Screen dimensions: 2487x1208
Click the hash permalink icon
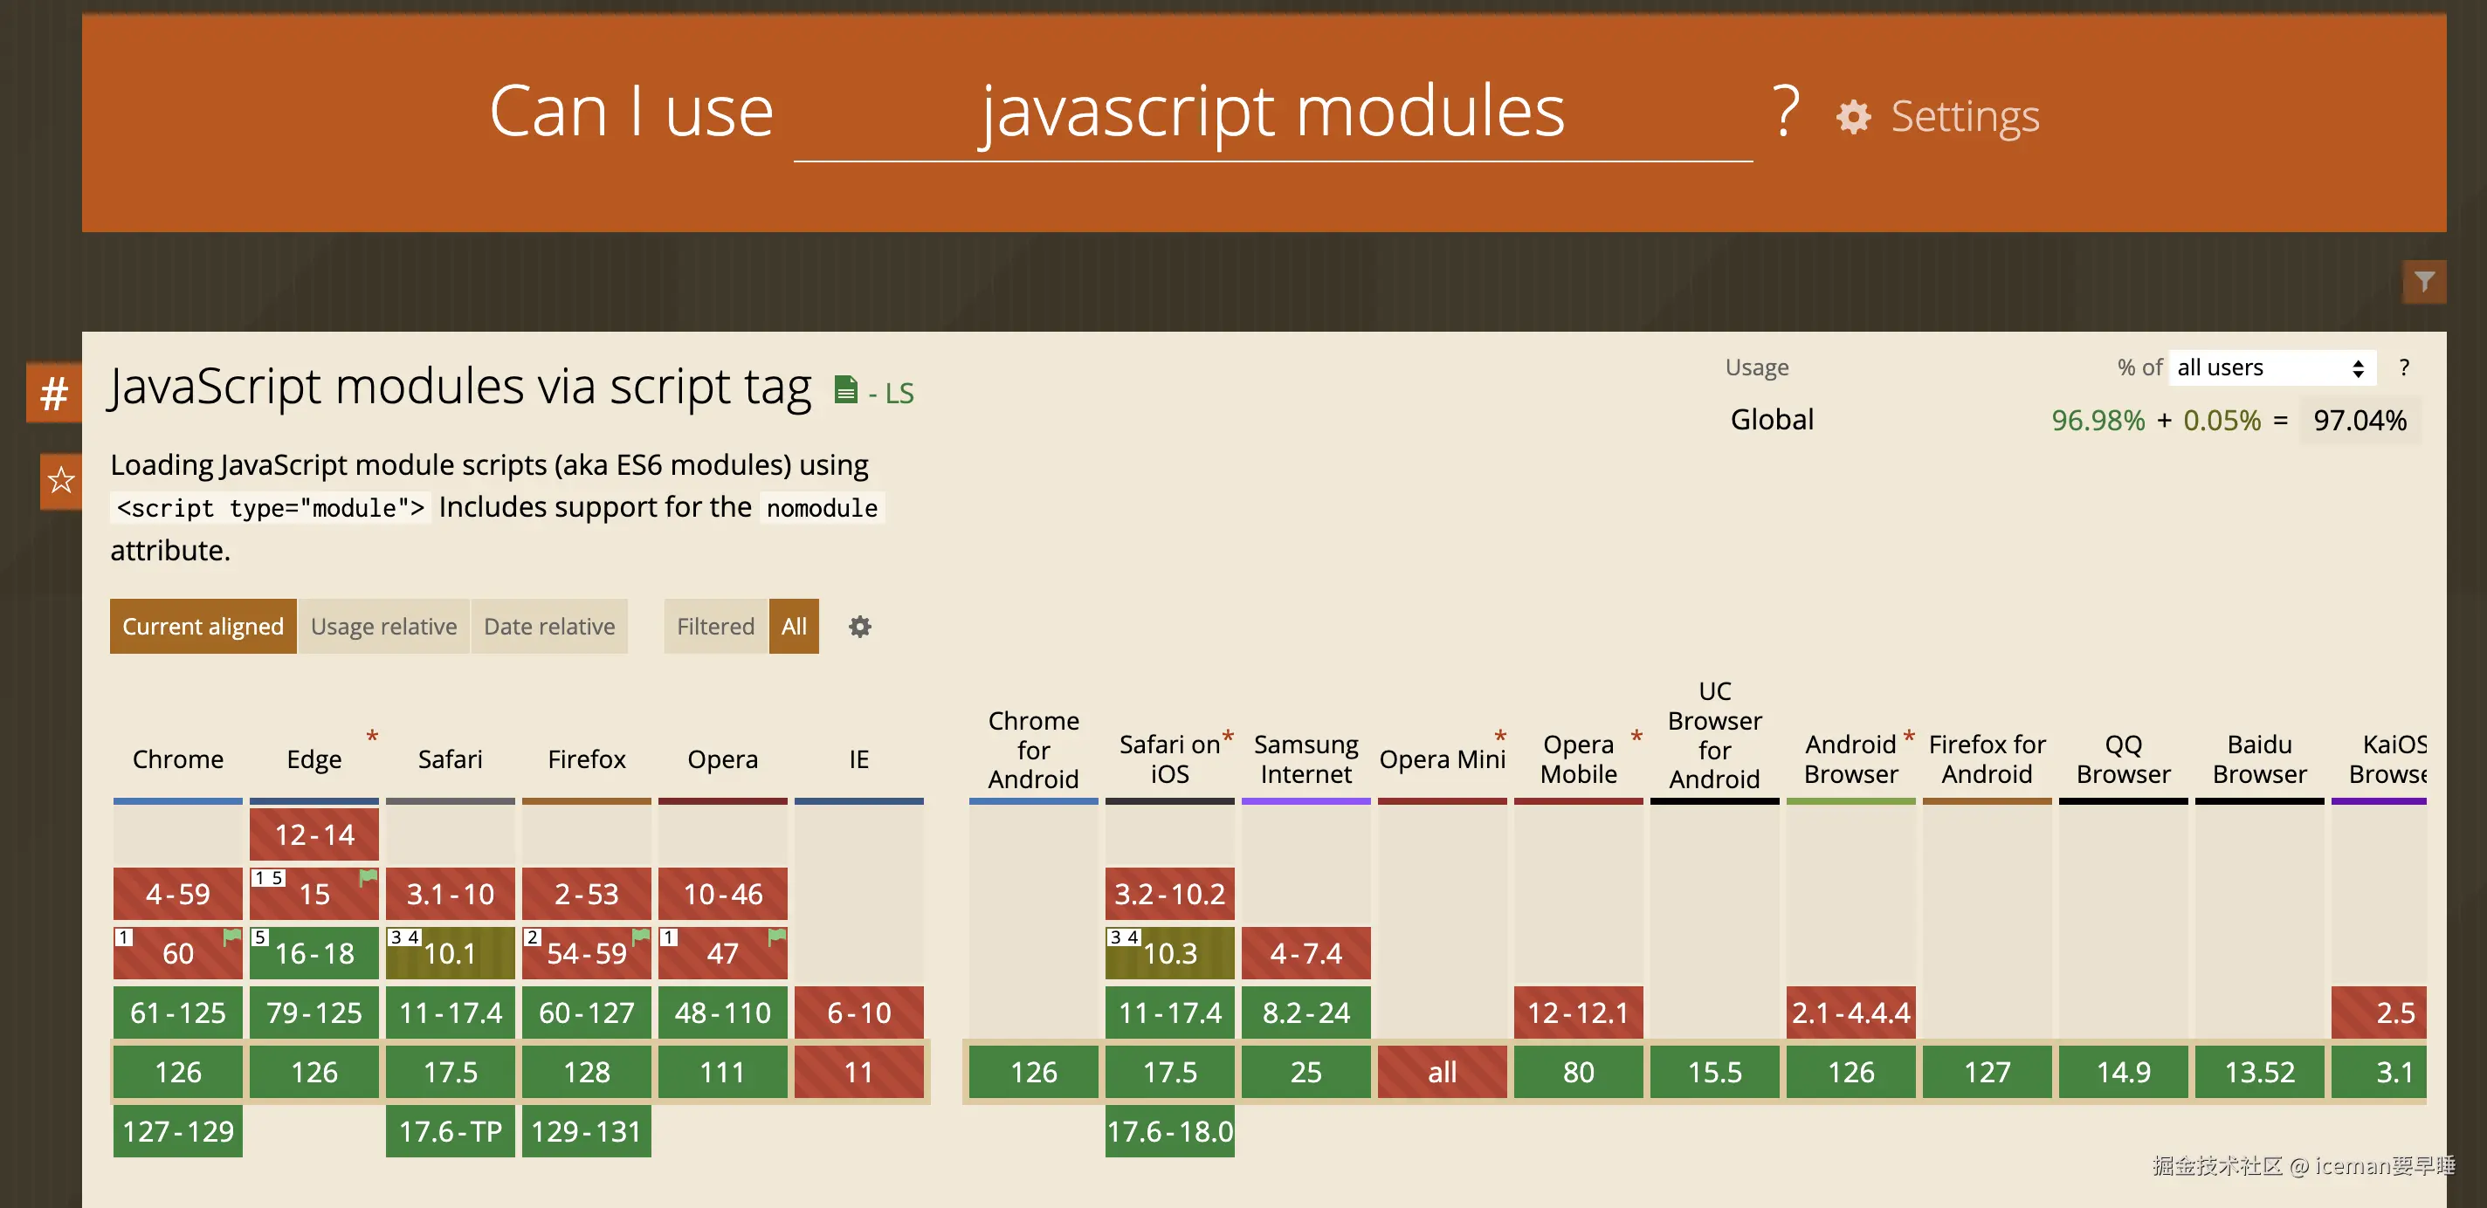point(54,393)
